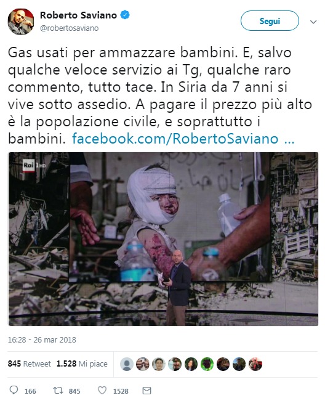The height and width of the screenshot is (406, 325).
Task: Click the retweet arrows icon
Action: point(58,390)
